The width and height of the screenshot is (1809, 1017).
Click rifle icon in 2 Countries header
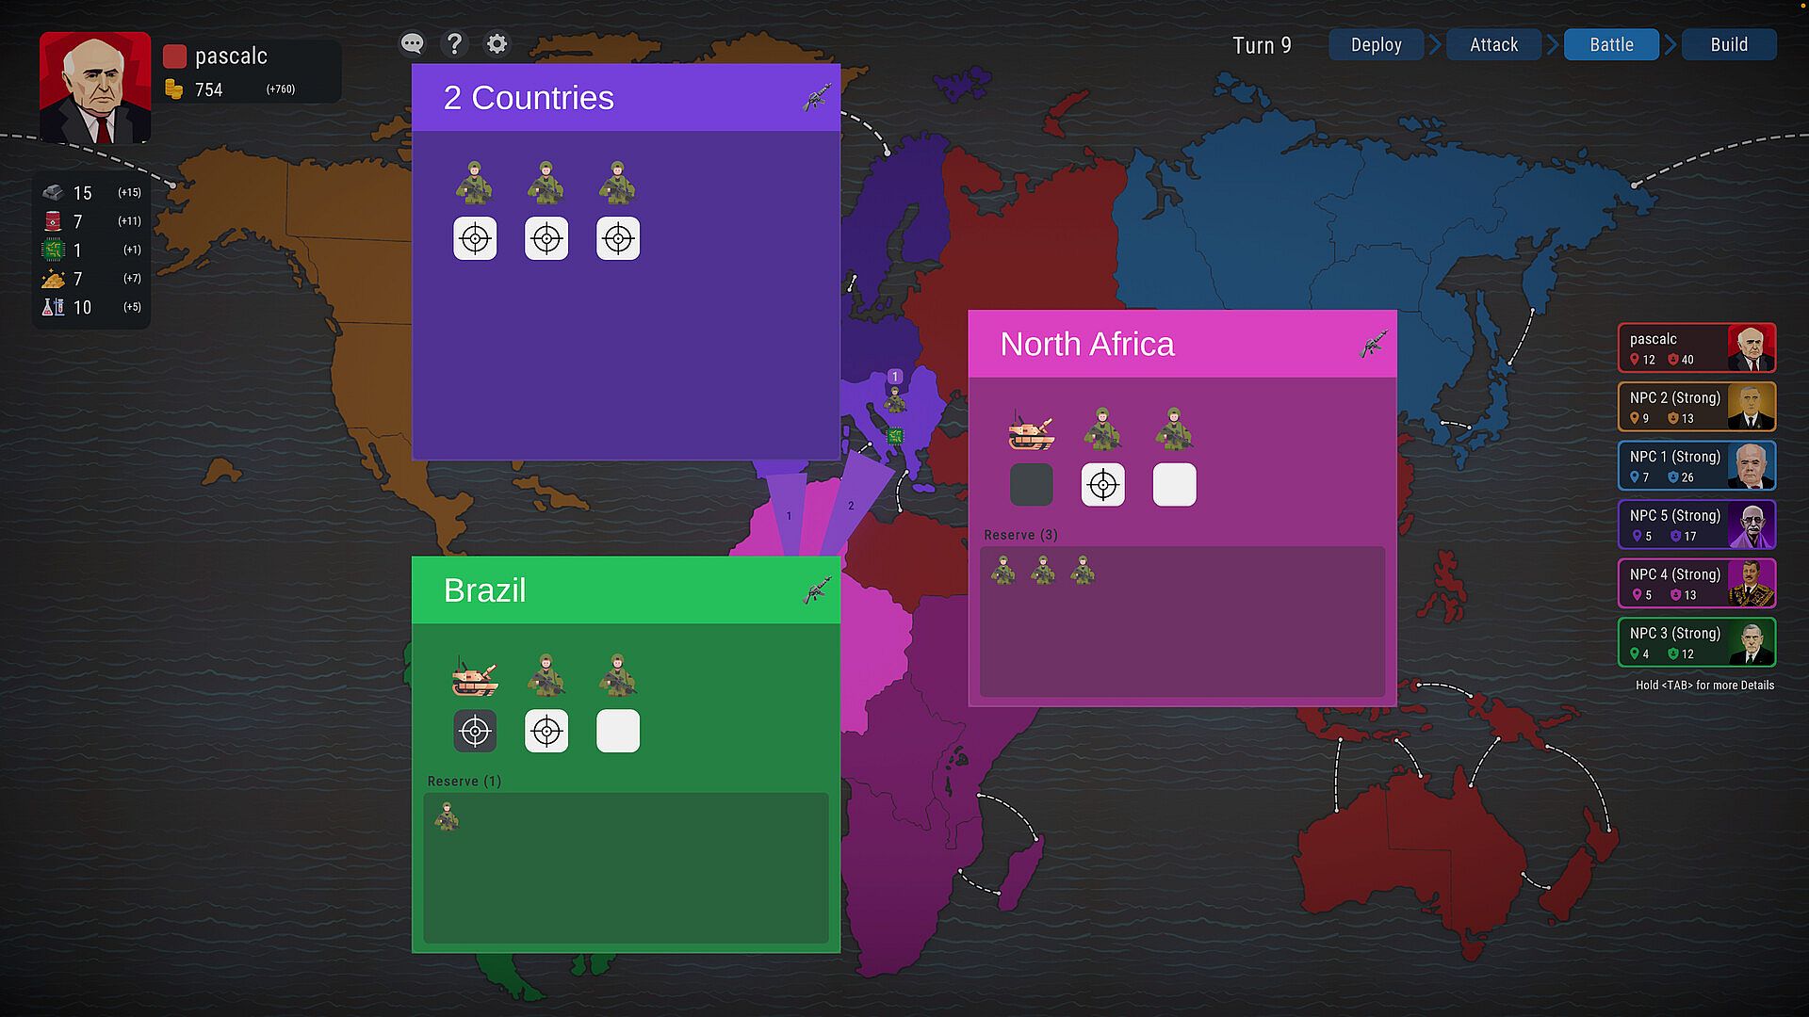point(817,97)
